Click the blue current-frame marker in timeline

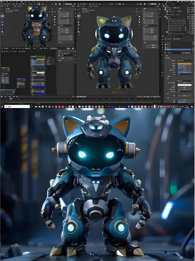[x=11, y=99]
